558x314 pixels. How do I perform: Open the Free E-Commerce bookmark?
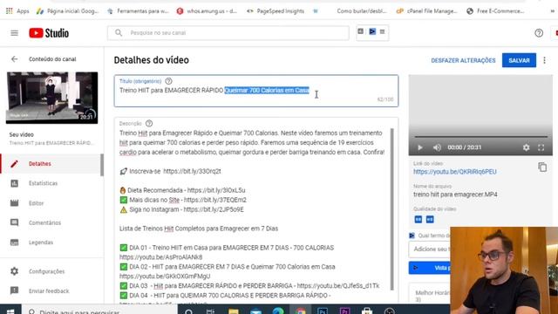point(495,11)
